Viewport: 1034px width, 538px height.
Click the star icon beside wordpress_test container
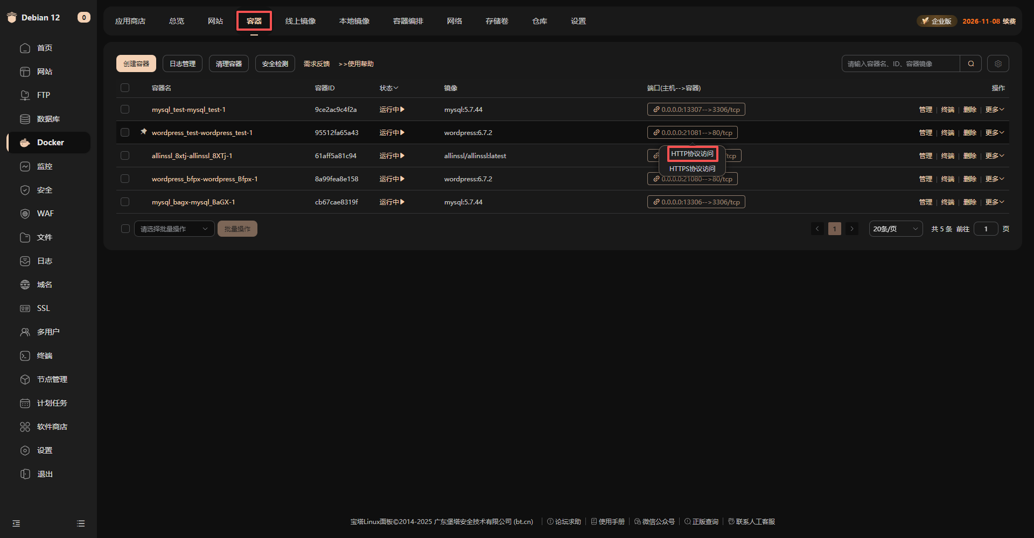tap(144, 131)
